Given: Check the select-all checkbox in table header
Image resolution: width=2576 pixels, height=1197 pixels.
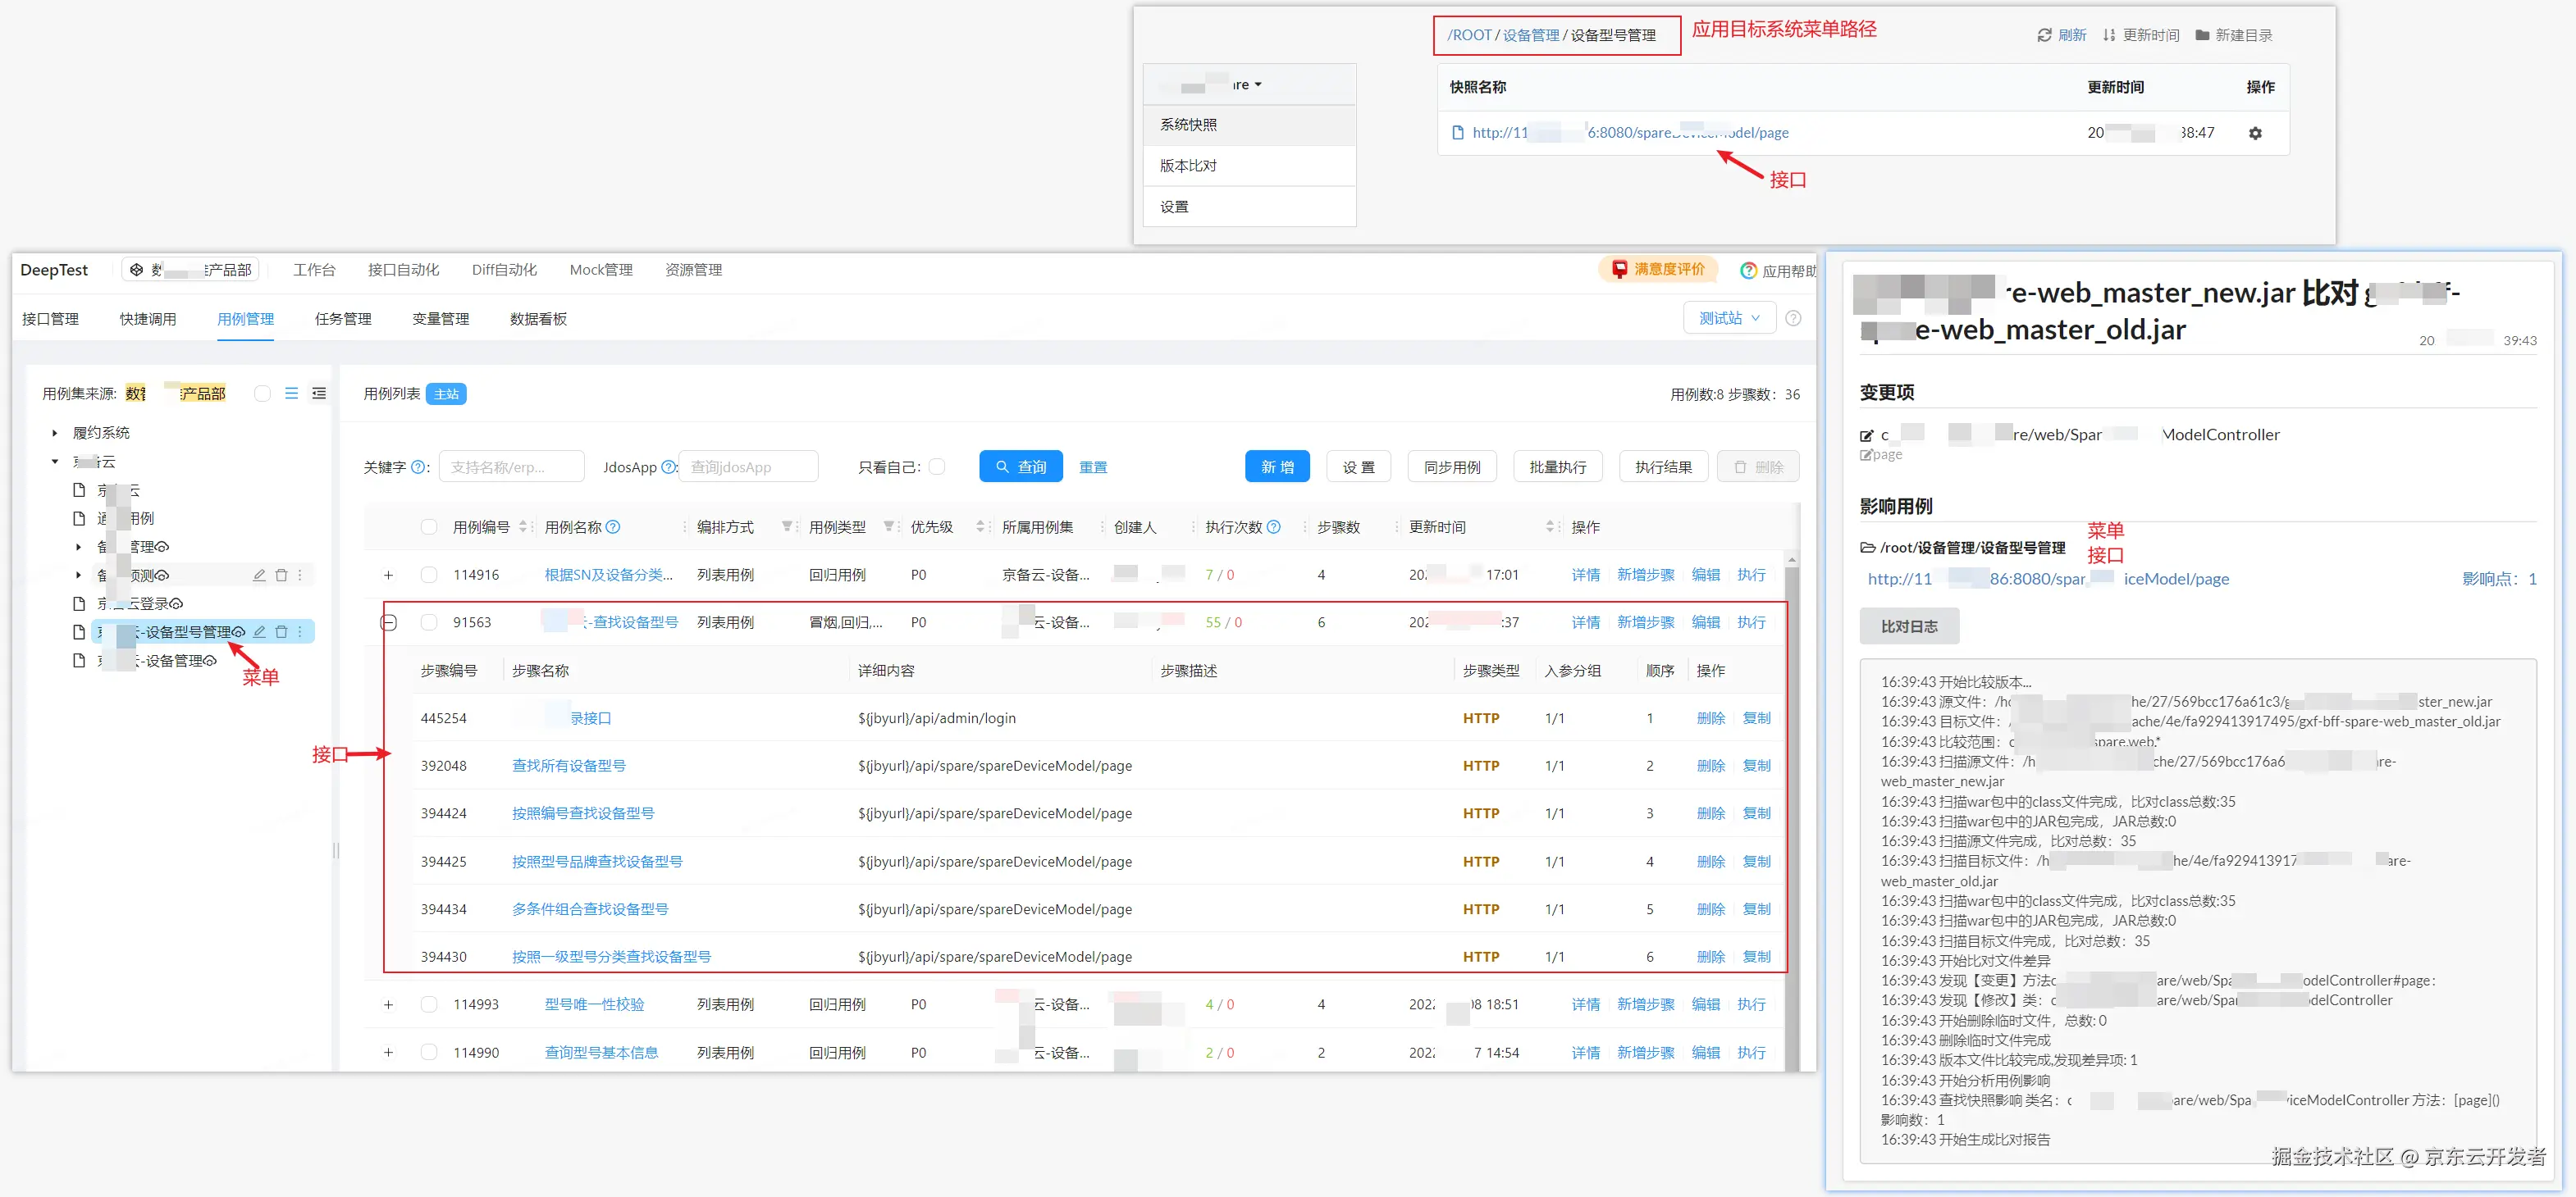Looking at the screenshot, I should click(429, 526).
